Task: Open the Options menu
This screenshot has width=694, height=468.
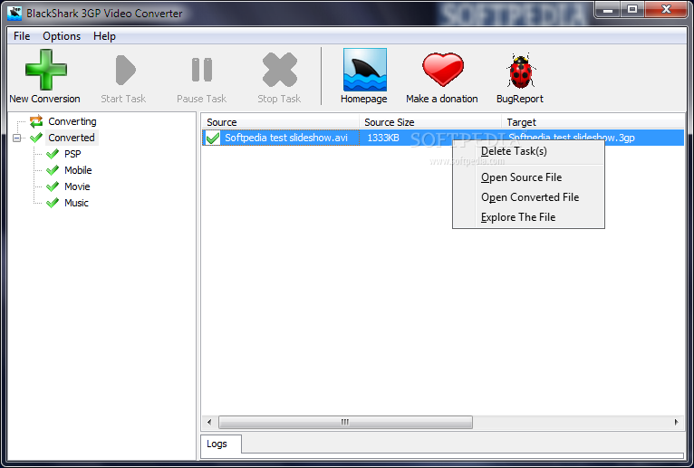Action: tap(62, 36)
